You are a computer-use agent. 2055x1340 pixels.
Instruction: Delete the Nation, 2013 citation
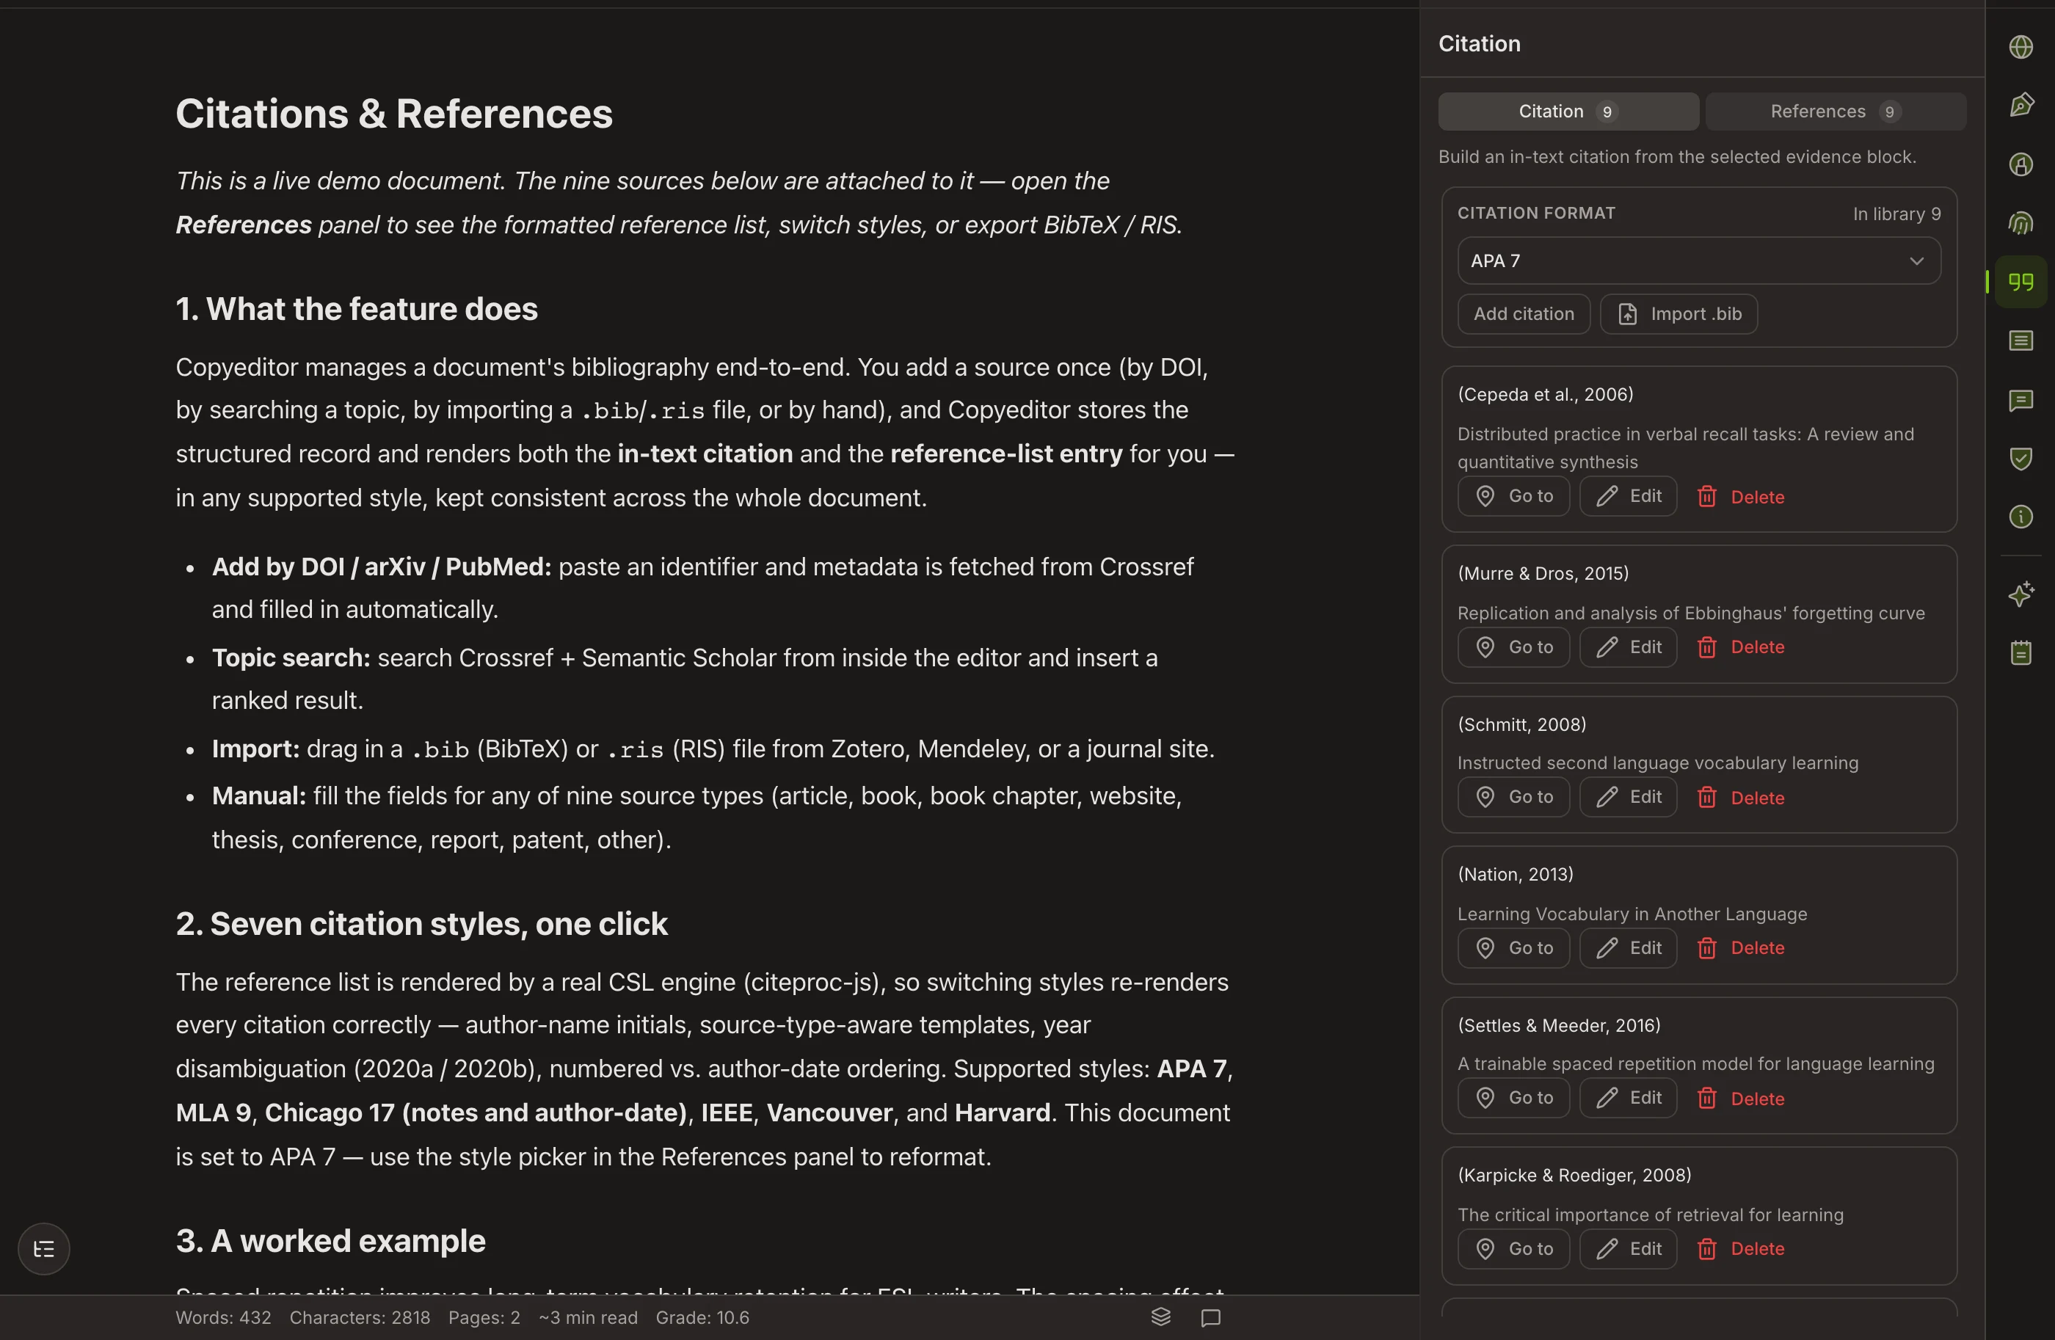coord(1740,948)
